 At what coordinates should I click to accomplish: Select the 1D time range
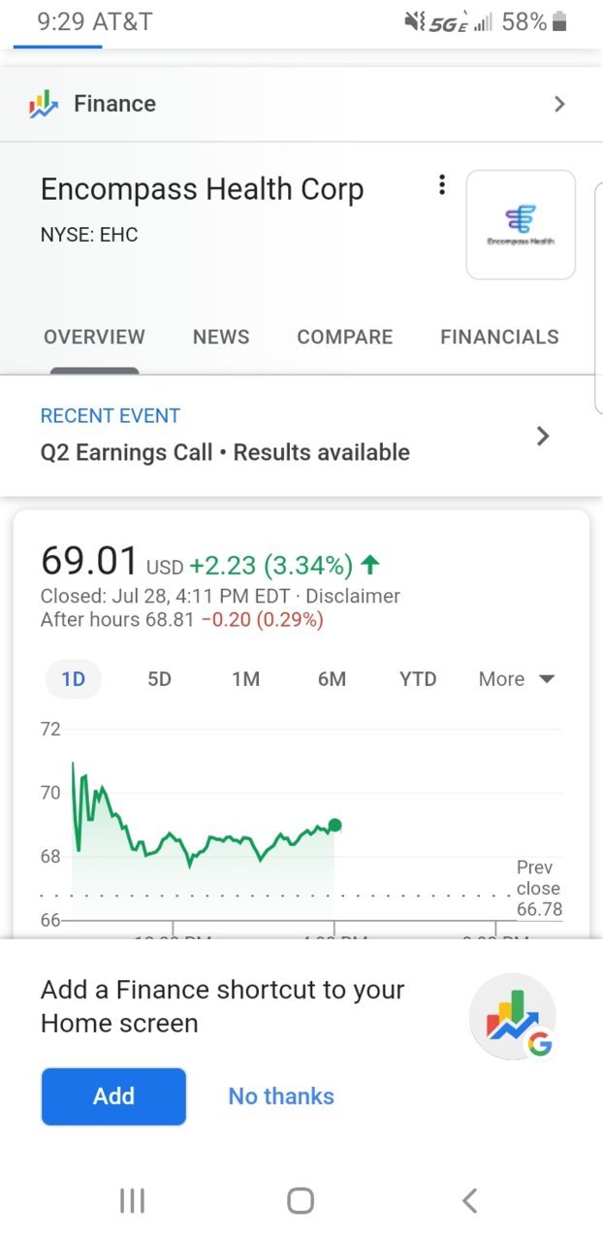coord(74,679)
